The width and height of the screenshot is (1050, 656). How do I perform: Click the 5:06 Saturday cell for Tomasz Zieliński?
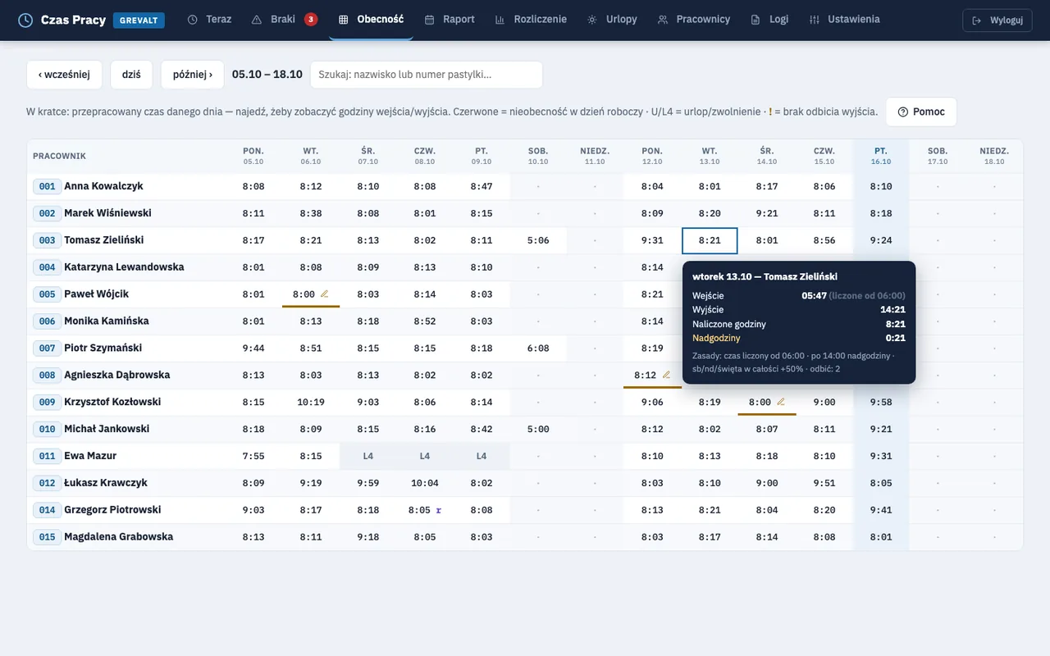coord(538,241)
